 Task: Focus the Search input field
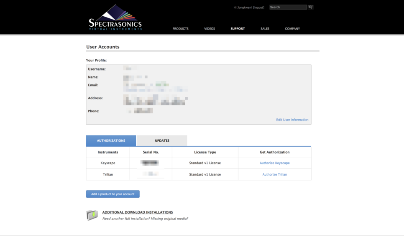pos(288,7)
